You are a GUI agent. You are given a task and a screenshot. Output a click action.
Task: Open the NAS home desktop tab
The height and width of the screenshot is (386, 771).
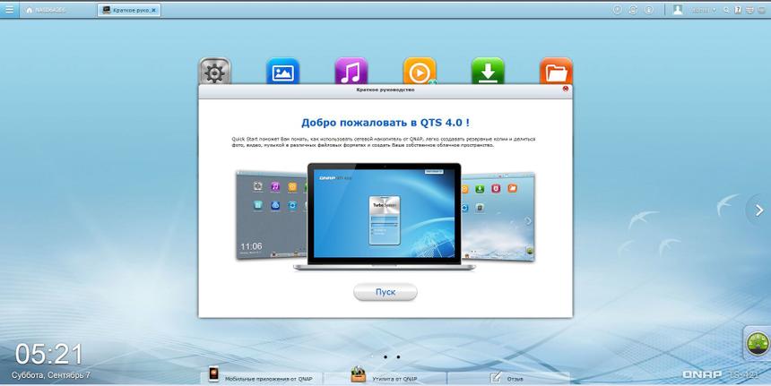point(45,10)
